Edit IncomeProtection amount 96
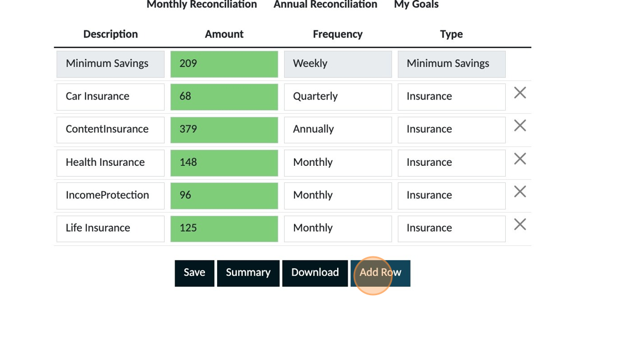The width and height of the screenshot is (619, 346). [x=224, y=196]
